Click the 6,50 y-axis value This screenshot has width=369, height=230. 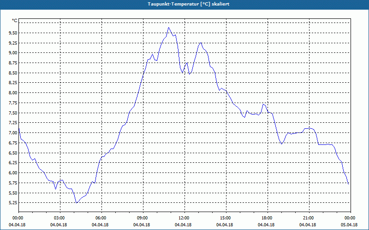(x=13, y=153)
